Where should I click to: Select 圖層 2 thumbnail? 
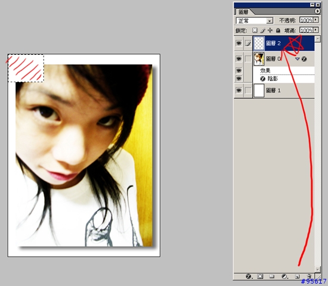coord(259,43)
